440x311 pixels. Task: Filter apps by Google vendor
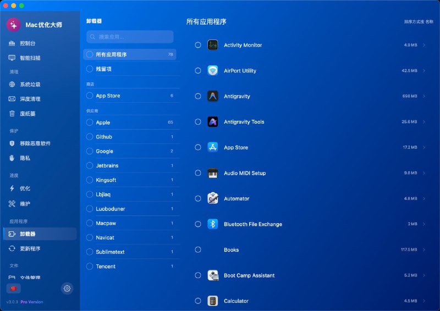coord(130,151)
